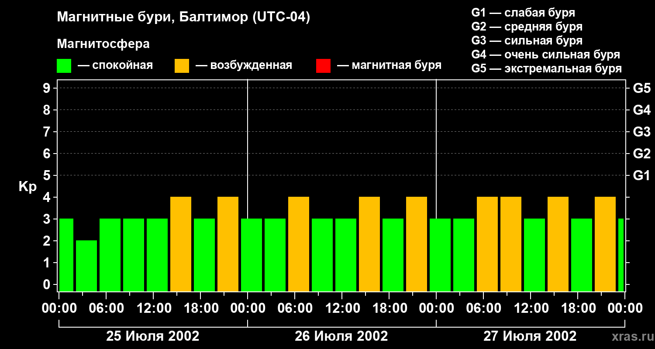Click the last orange bar on 27 Июля
This screenshot has height=349, width=655.
coord(605,243)
